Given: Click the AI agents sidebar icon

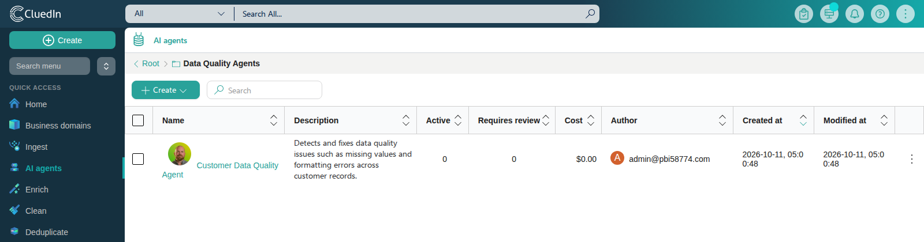Looking at the screenshot, I should tap(14, 168).
